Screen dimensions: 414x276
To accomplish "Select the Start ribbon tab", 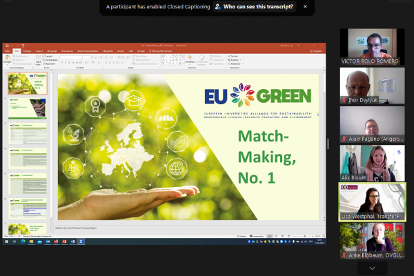I will pos(17,51).
